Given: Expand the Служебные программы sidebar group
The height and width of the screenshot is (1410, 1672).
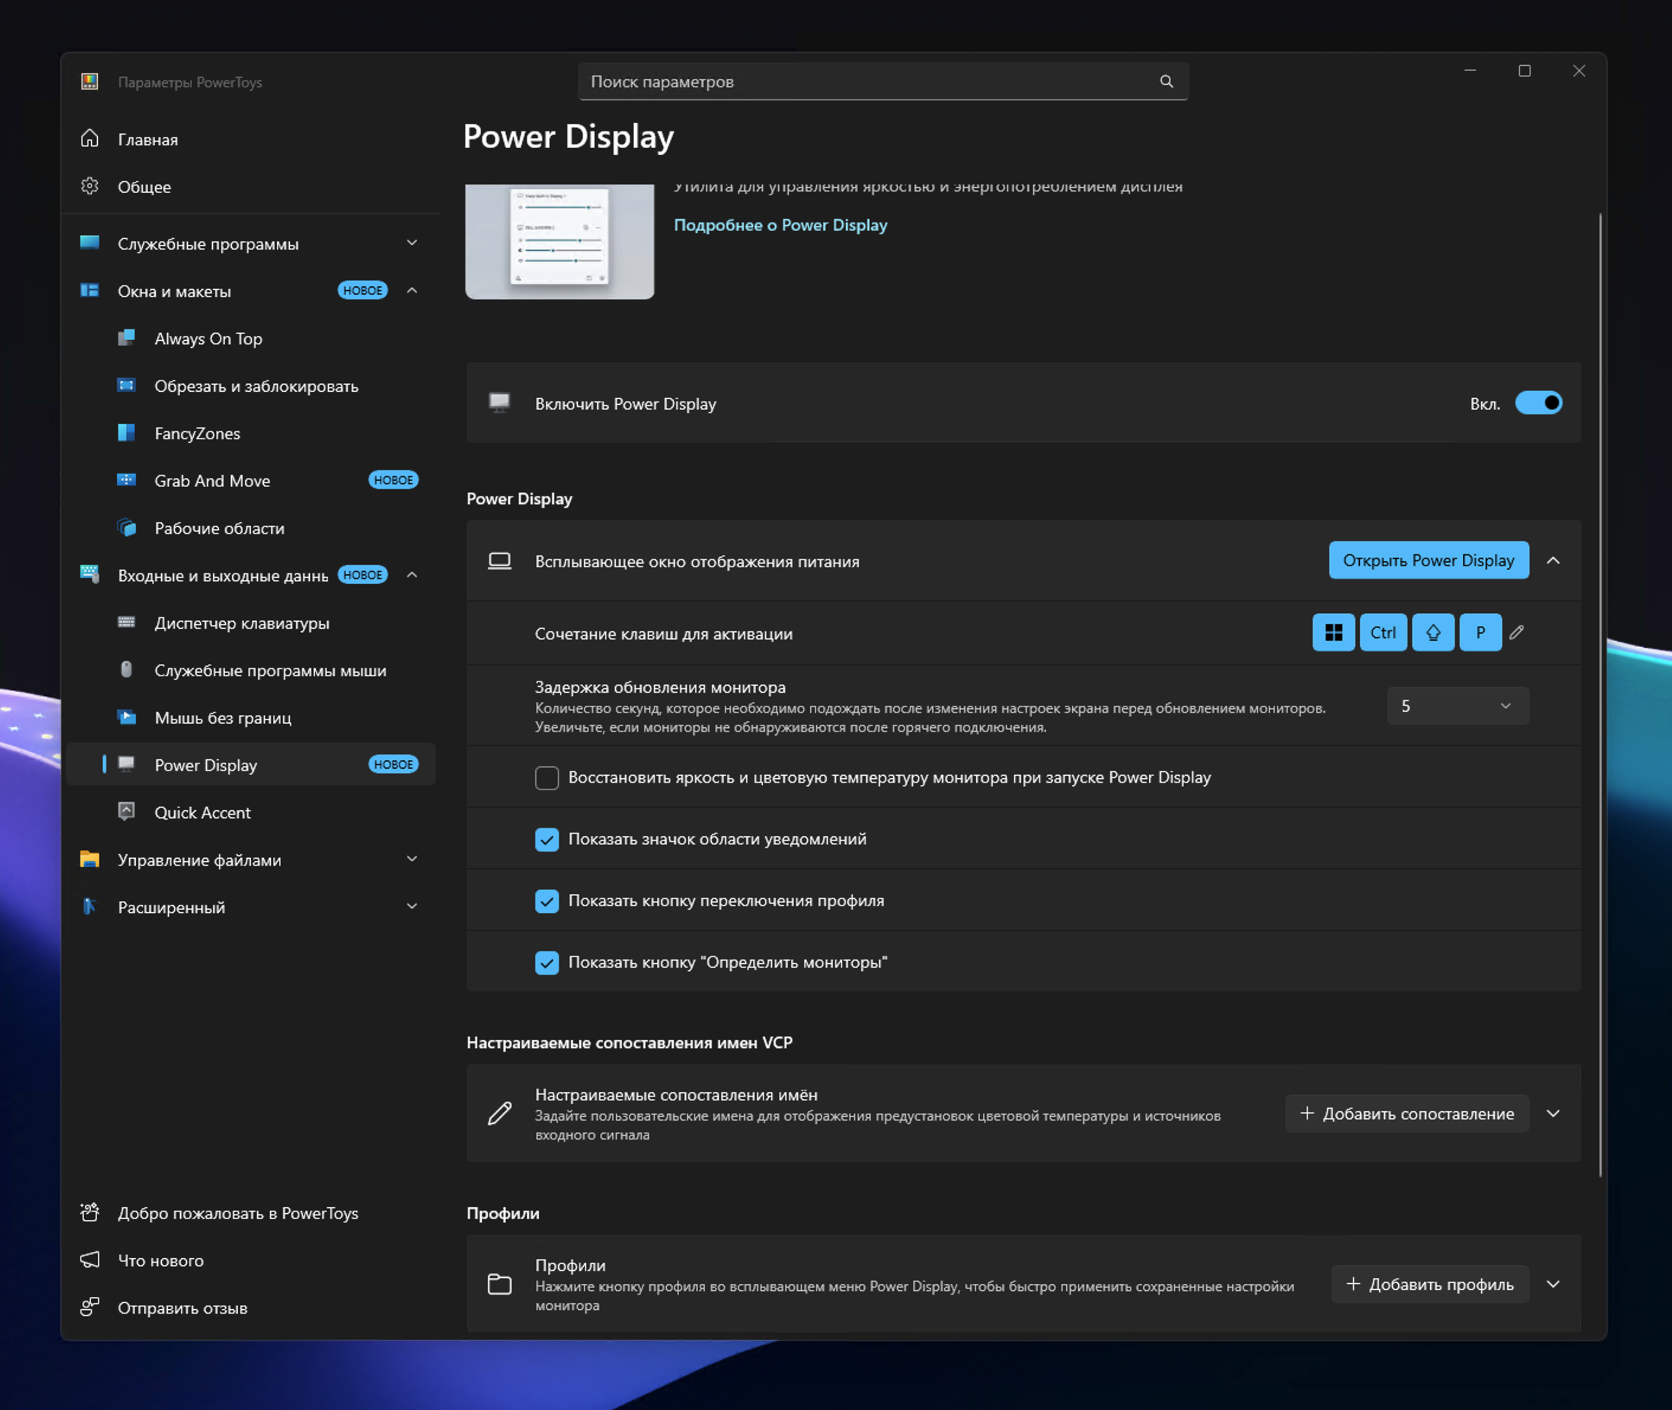Looking at the screenshot, I should pos(411,243).
